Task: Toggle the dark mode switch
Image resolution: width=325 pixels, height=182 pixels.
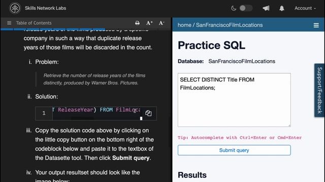Action: click(x=246, y=8)
